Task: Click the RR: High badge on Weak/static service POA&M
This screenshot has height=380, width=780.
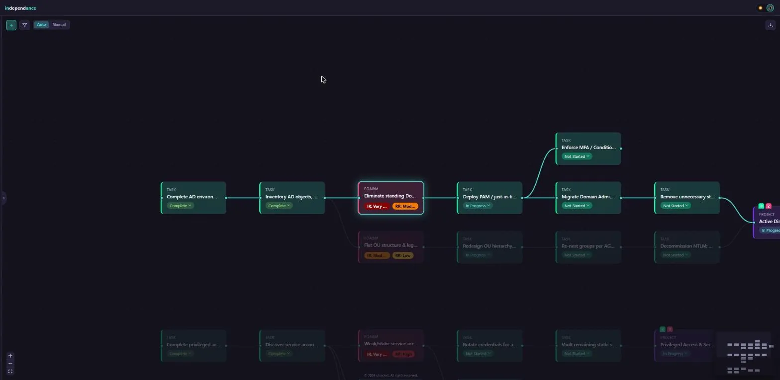Action: click(x=404, y=354)
